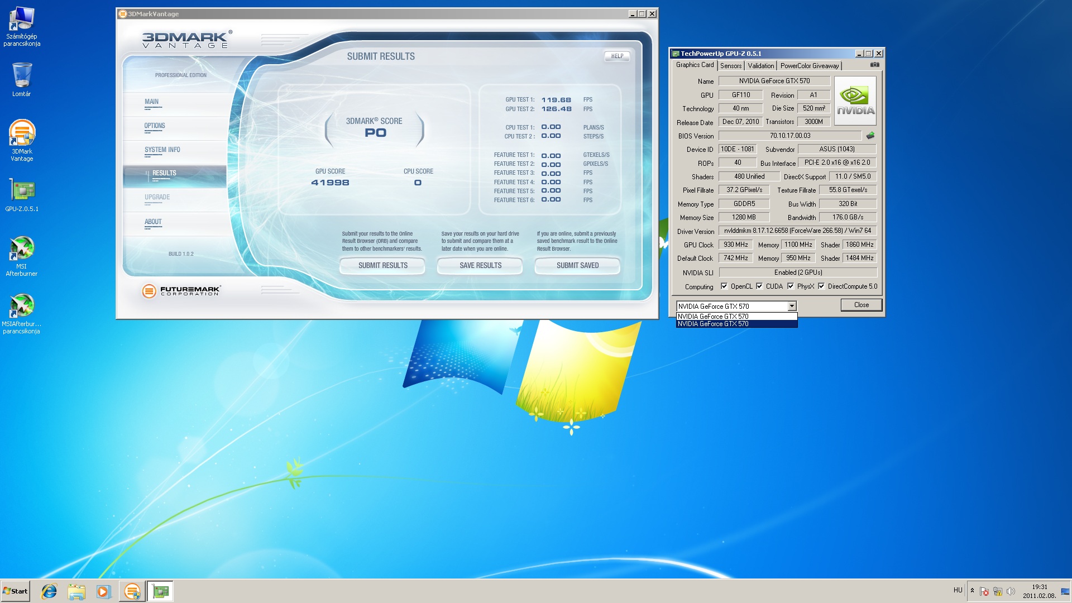Screen dimensions: 1072x603
Task: Click Internet Explorer in the taskbar
Action: [49, 591]
